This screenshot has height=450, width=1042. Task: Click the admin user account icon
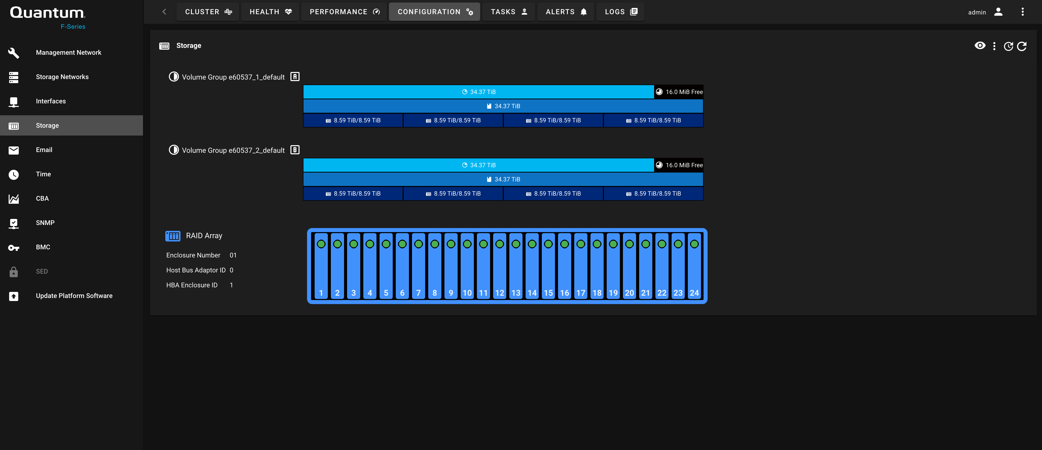(998, 12)
